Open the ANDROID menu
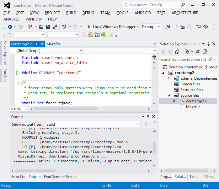 [x=143, y=13]
